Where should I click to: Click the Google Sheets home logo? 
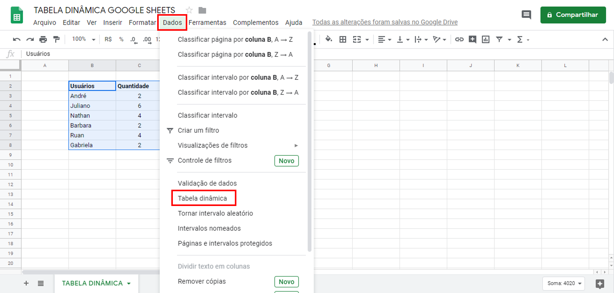[x=17, y=15]
